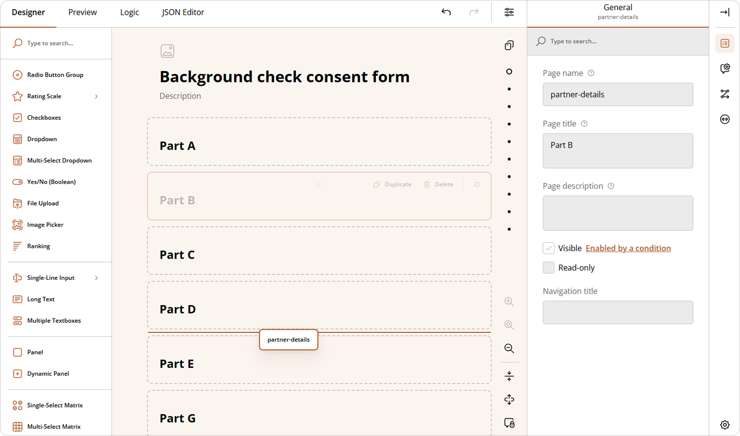Click the collapse all pages icon
Viewport: 740px width, 436px height.
click(x=509, y=376)
